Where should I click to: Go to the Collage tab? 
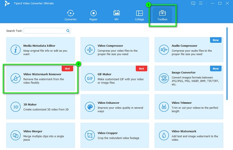click(x=139, y=15)
